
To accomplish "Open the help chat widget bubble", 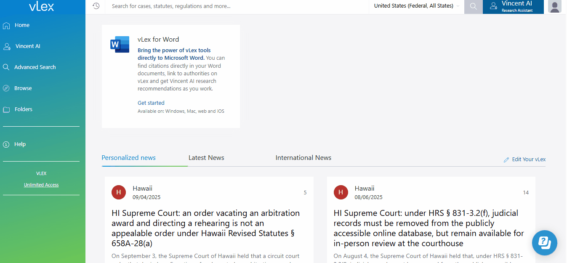I will [x=544, y=242].
